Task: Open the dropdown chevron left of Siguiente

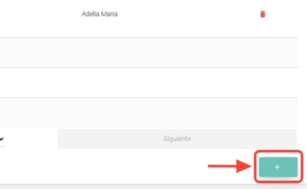Action: tap(2, 139)
